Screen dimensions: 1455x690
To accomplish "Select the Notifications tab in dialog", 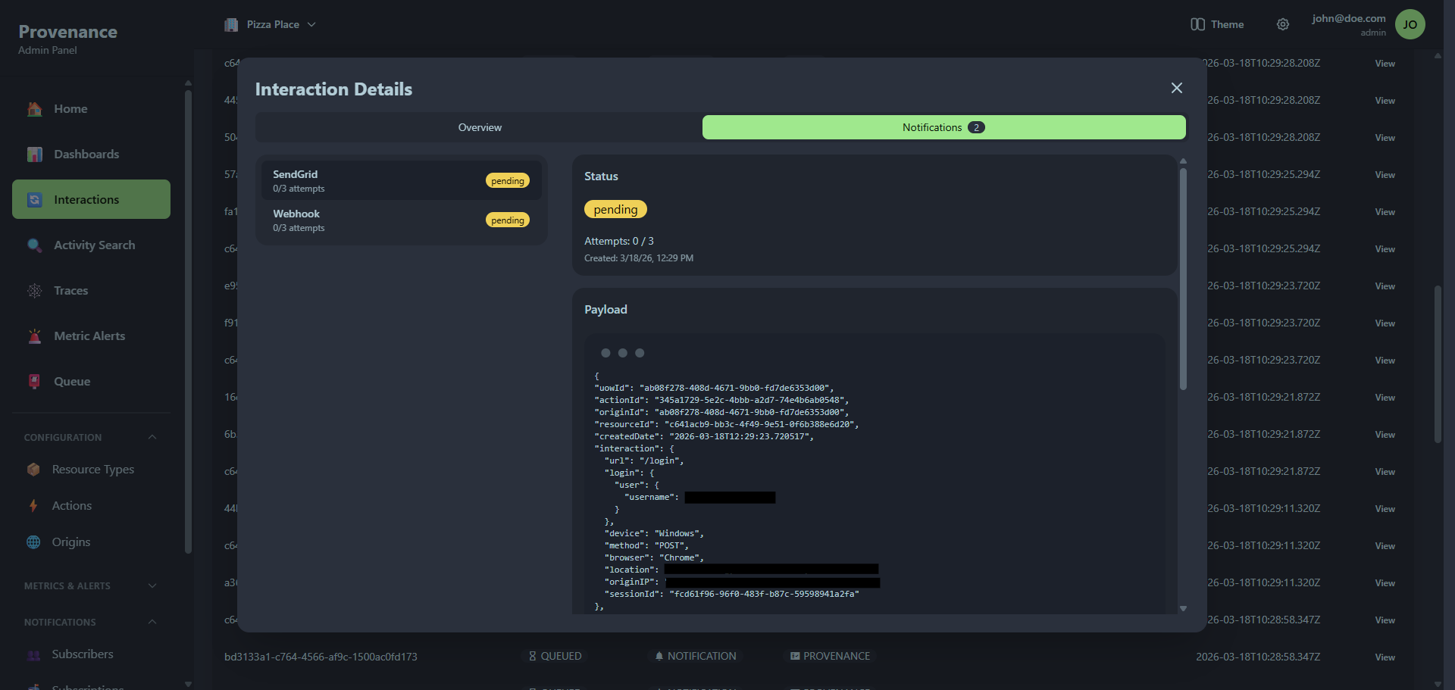I will (x=943, y=127).
